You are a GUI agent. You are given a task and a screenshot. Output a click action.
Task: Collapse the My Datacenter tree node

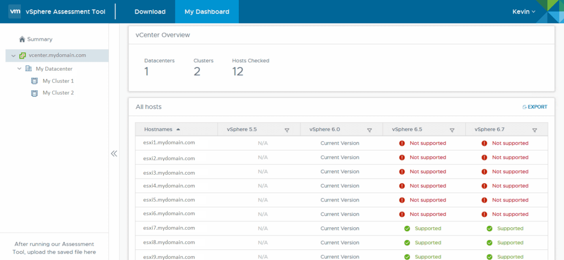click(x=19, y=69)
